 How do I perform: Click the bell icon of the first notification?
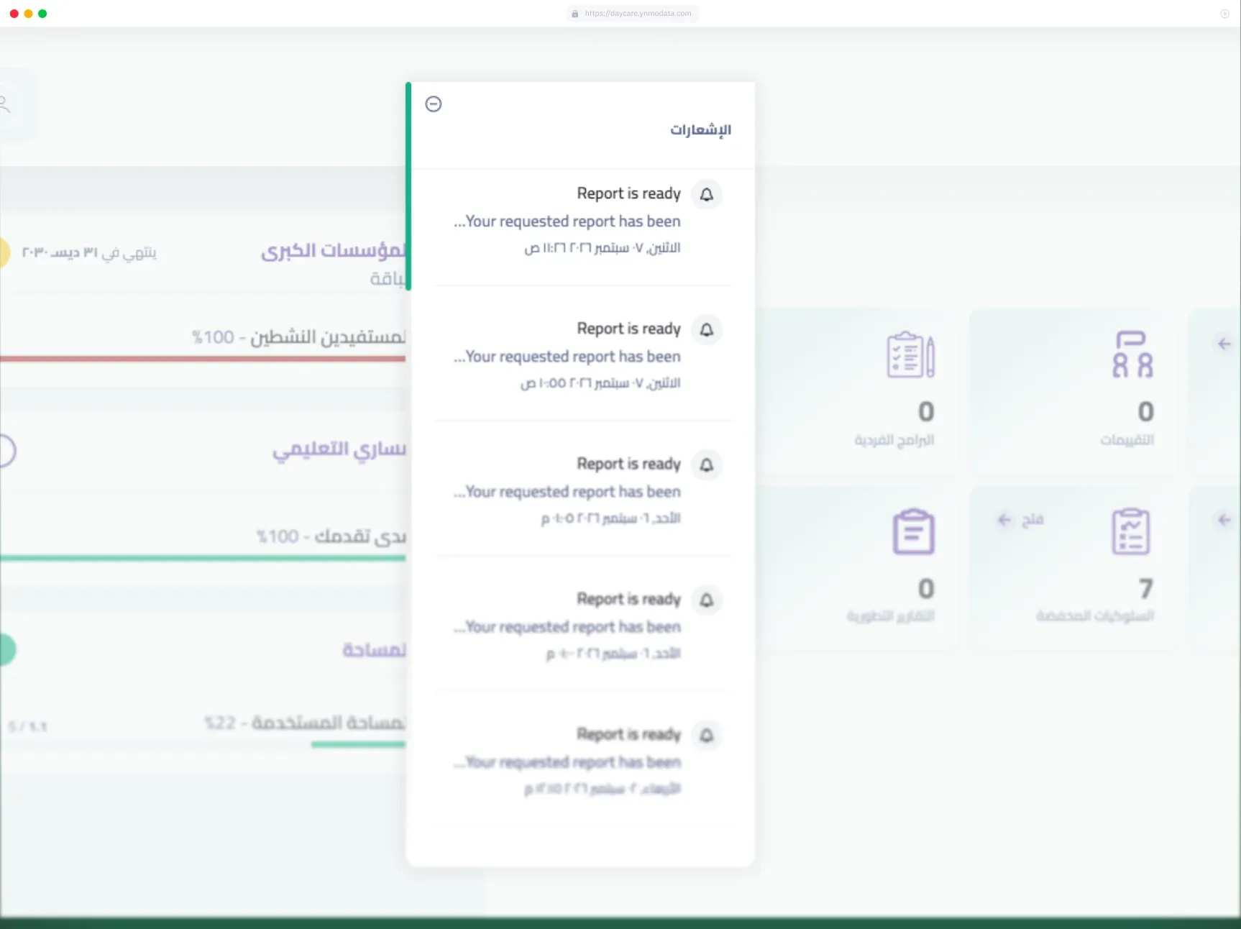(x=707, y=195)
